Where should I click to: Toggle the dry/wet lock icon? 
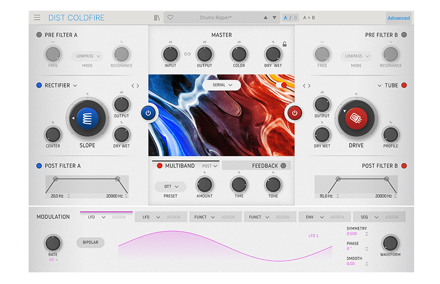285,44
